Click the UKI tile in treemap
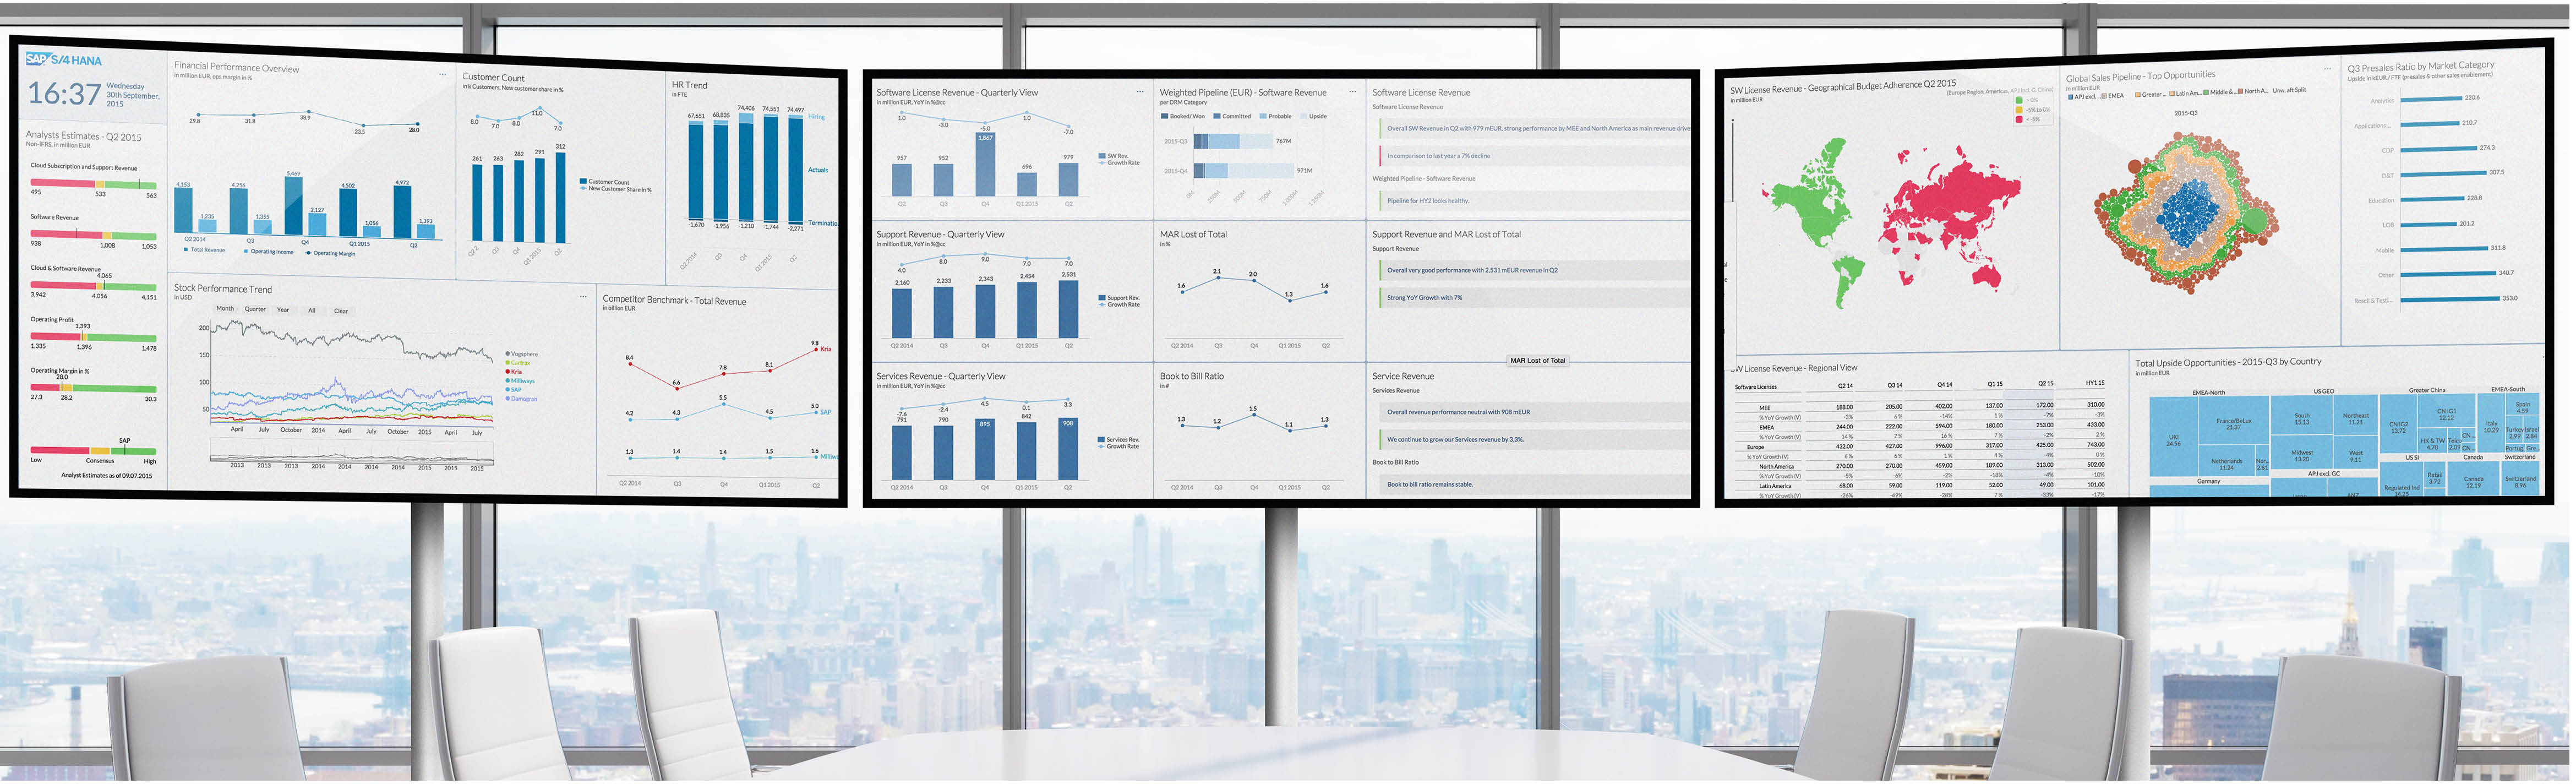Viewport: 2576px width, 784px height. point(2173,440)
